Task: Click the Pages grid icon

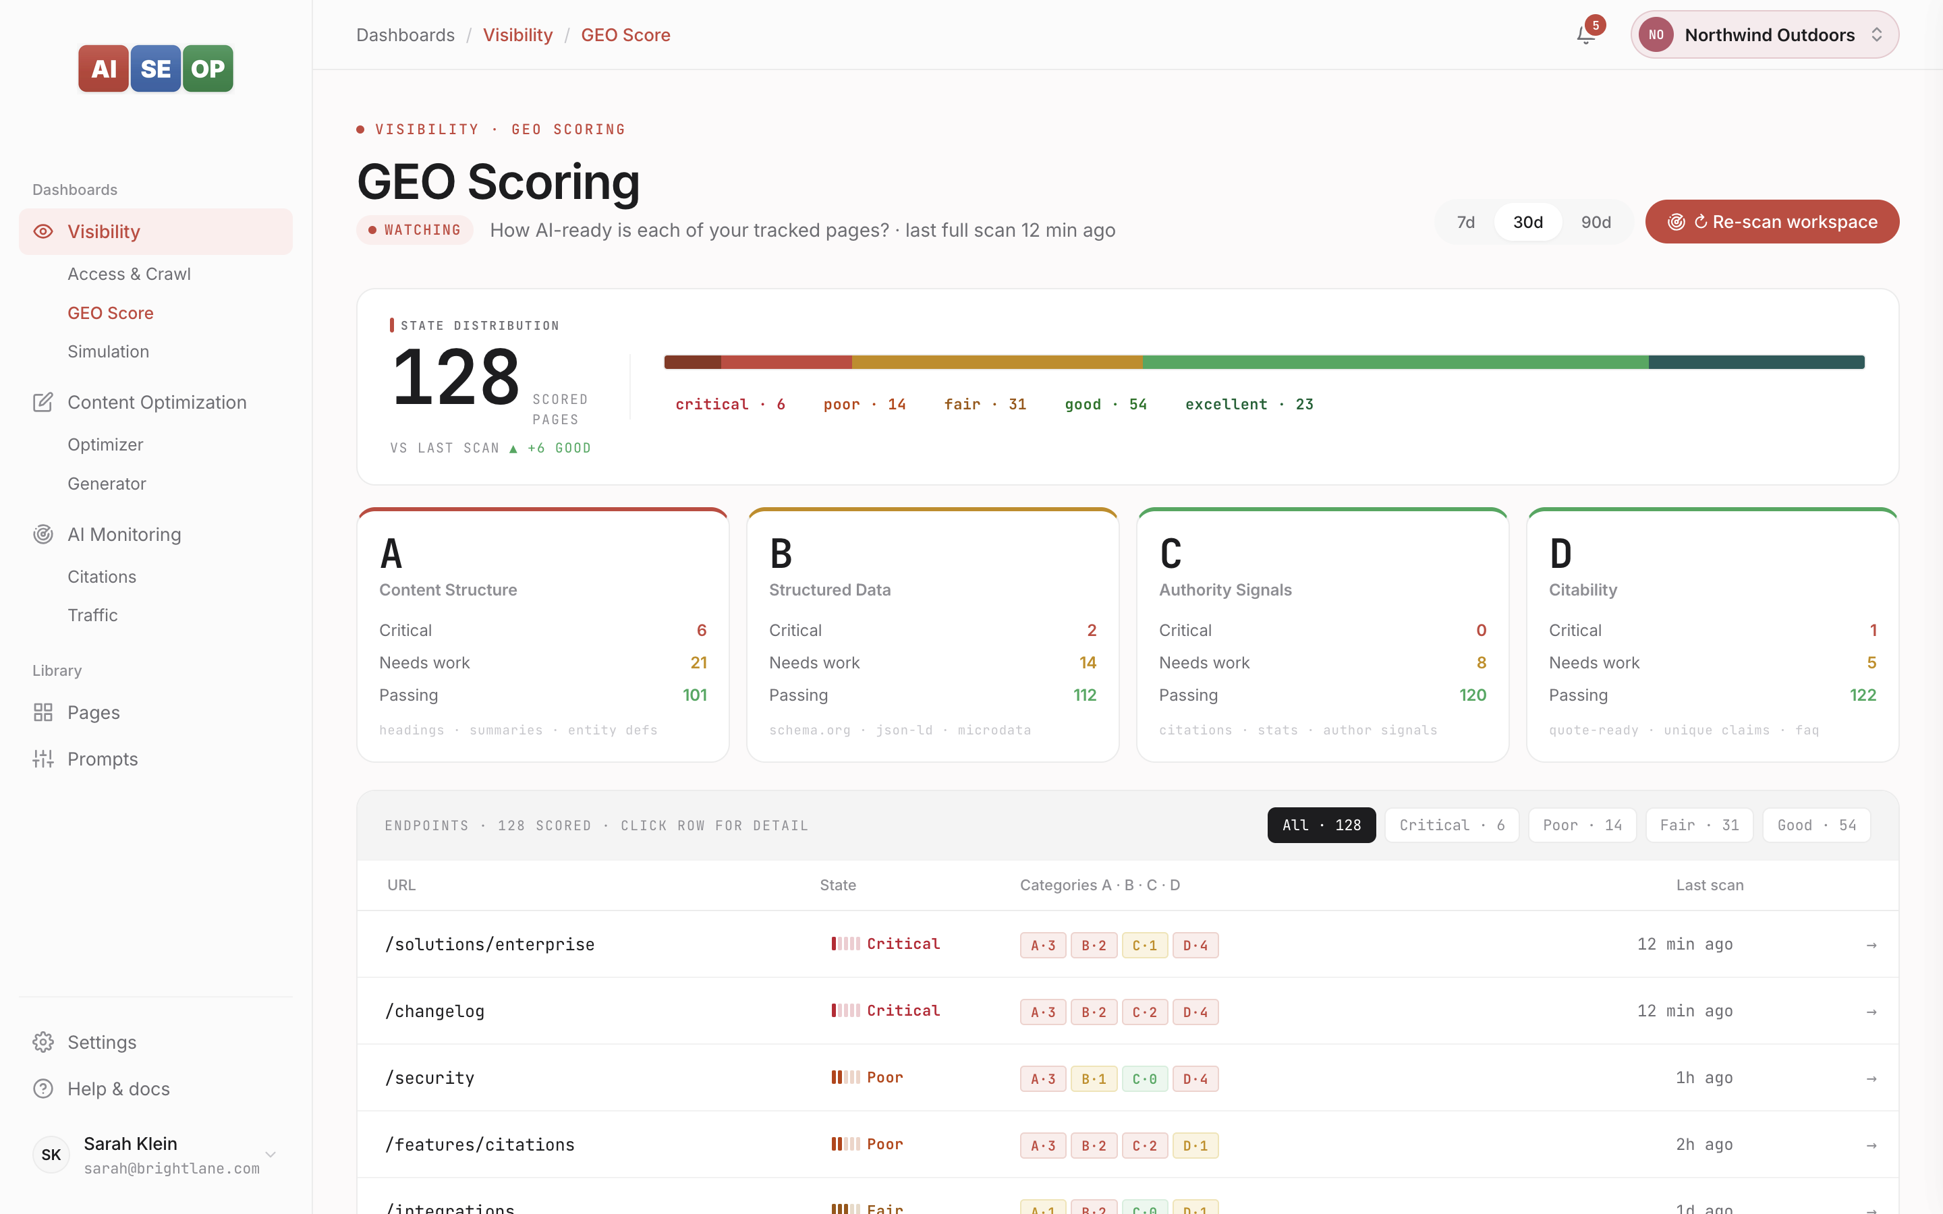Action: 43,712
